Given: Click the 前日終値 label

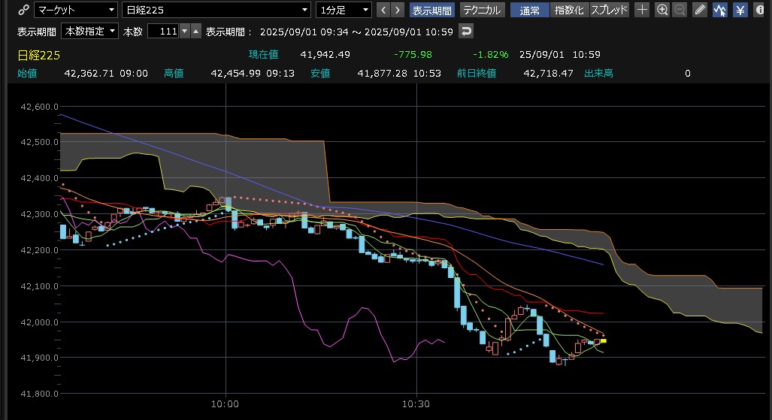Looking at the screenshot, I should click(x=477, y=74).
